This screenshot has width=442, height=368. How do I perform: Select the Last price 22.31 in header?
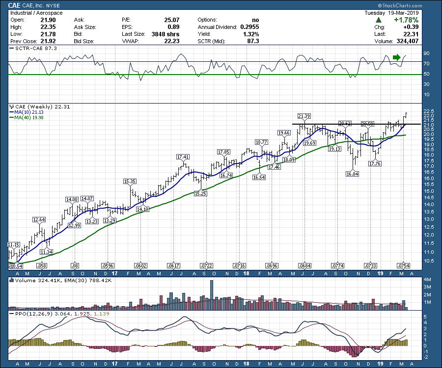(411, 34)
